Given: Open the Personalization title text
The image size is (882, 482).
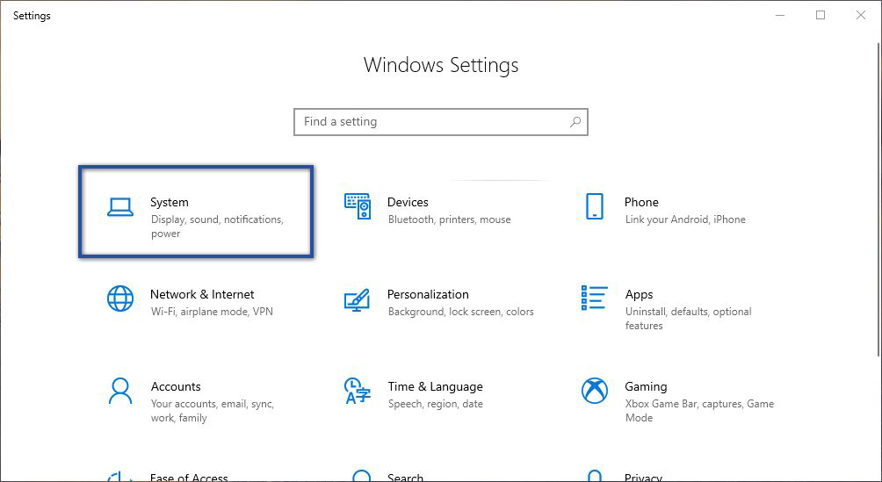Looking at the screenshot, I should (x=428, y=294).
